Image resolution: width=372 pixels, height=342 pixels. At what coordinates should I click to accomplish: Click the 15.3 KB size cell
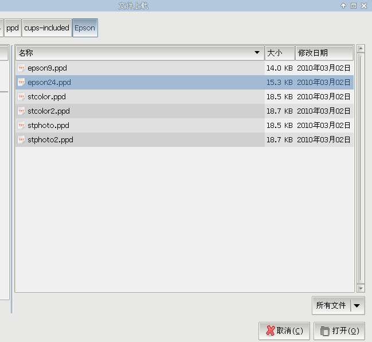pos(280,83)
